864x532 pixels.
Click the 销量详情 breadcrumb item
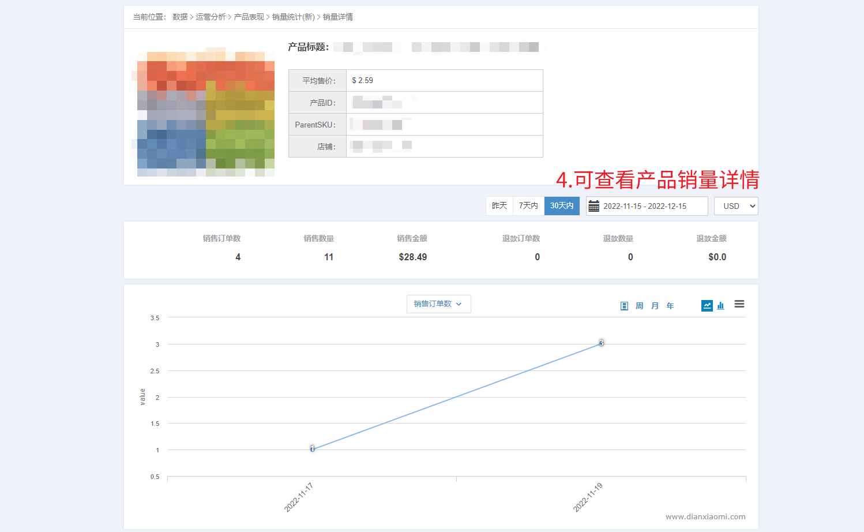click(x=338, y=17)
